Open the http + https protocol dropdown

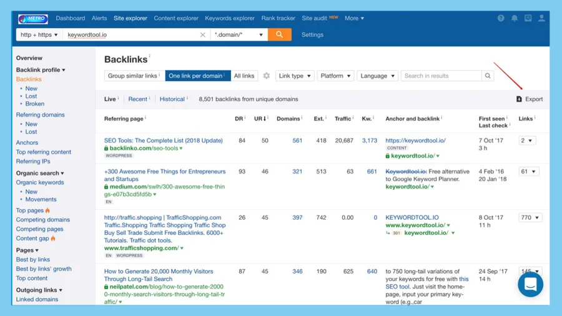tap(39, 35)
